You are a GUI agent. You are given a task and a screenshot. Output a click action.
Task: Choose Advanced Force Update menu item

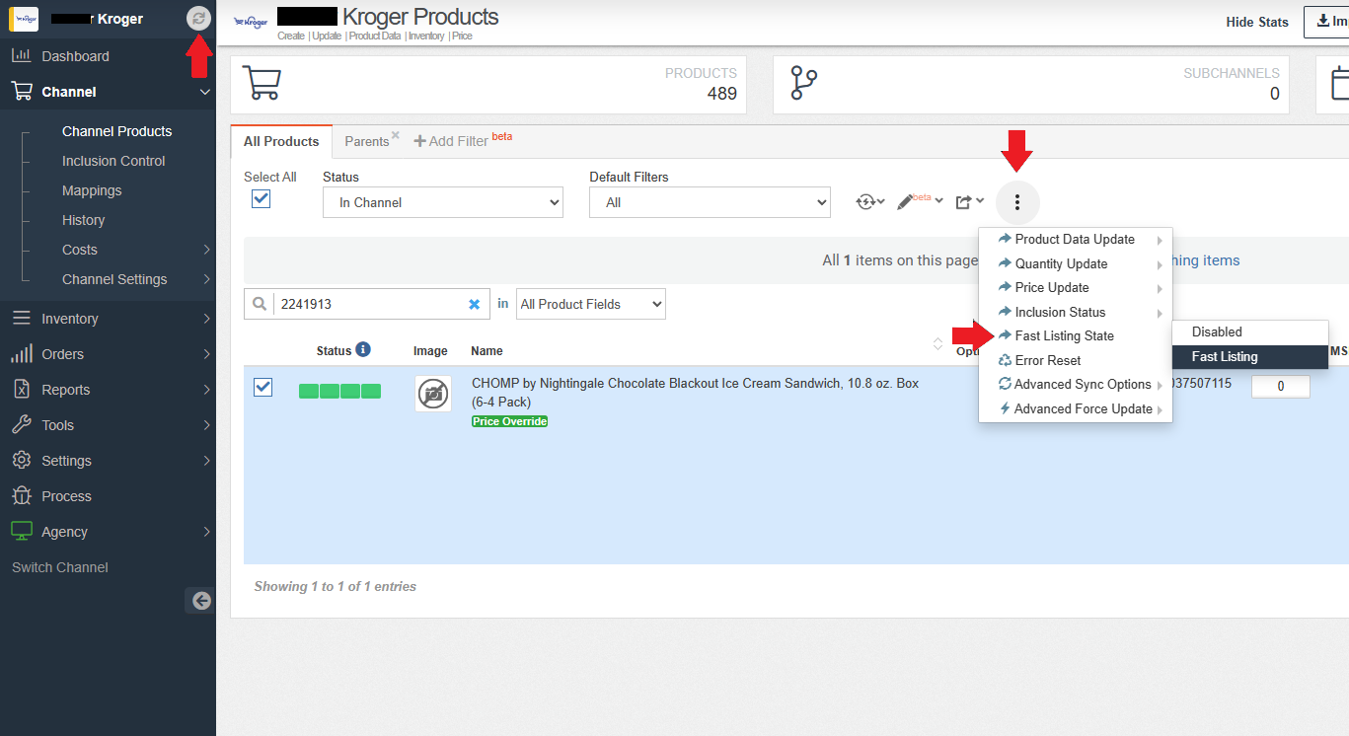pos(1076,408)
